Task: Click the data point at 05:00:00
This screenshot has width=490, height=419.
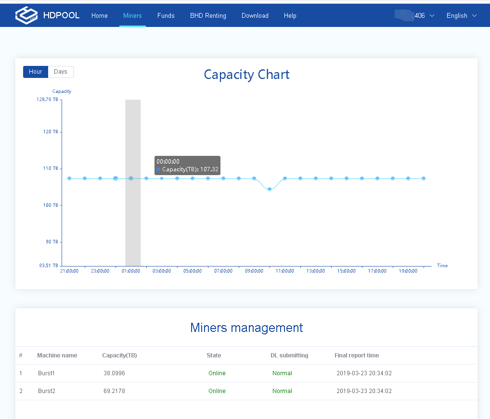Action: (193, 178)
